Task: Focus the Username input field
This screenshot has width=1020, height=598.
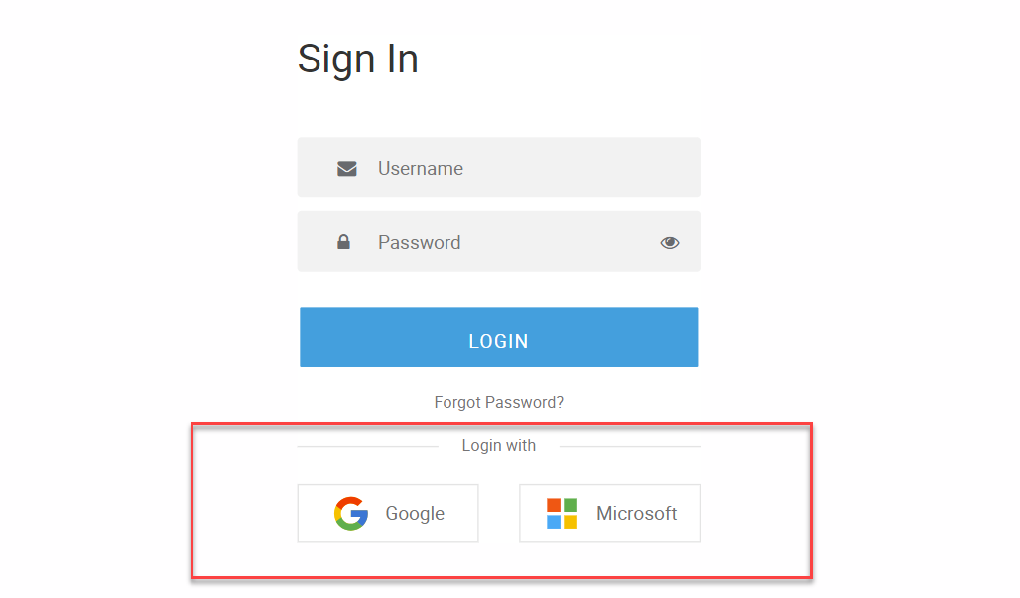Action: 516,169
